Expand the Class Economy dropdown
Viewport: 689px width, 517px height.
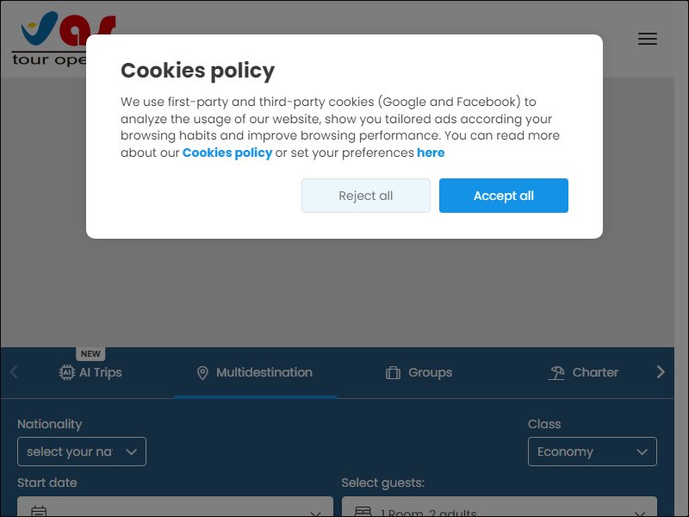coord(593,452)
